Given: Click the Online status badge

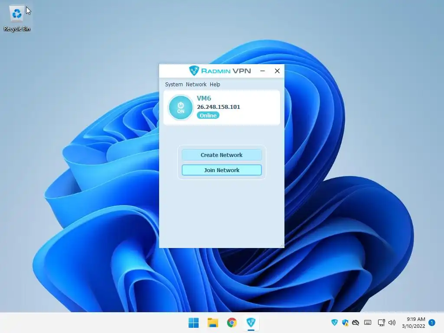Looking at the screenshot, I should 208,115.
